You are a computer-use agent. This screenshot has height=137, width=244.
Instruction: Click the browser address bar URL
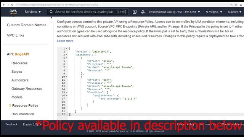(59, 5)
